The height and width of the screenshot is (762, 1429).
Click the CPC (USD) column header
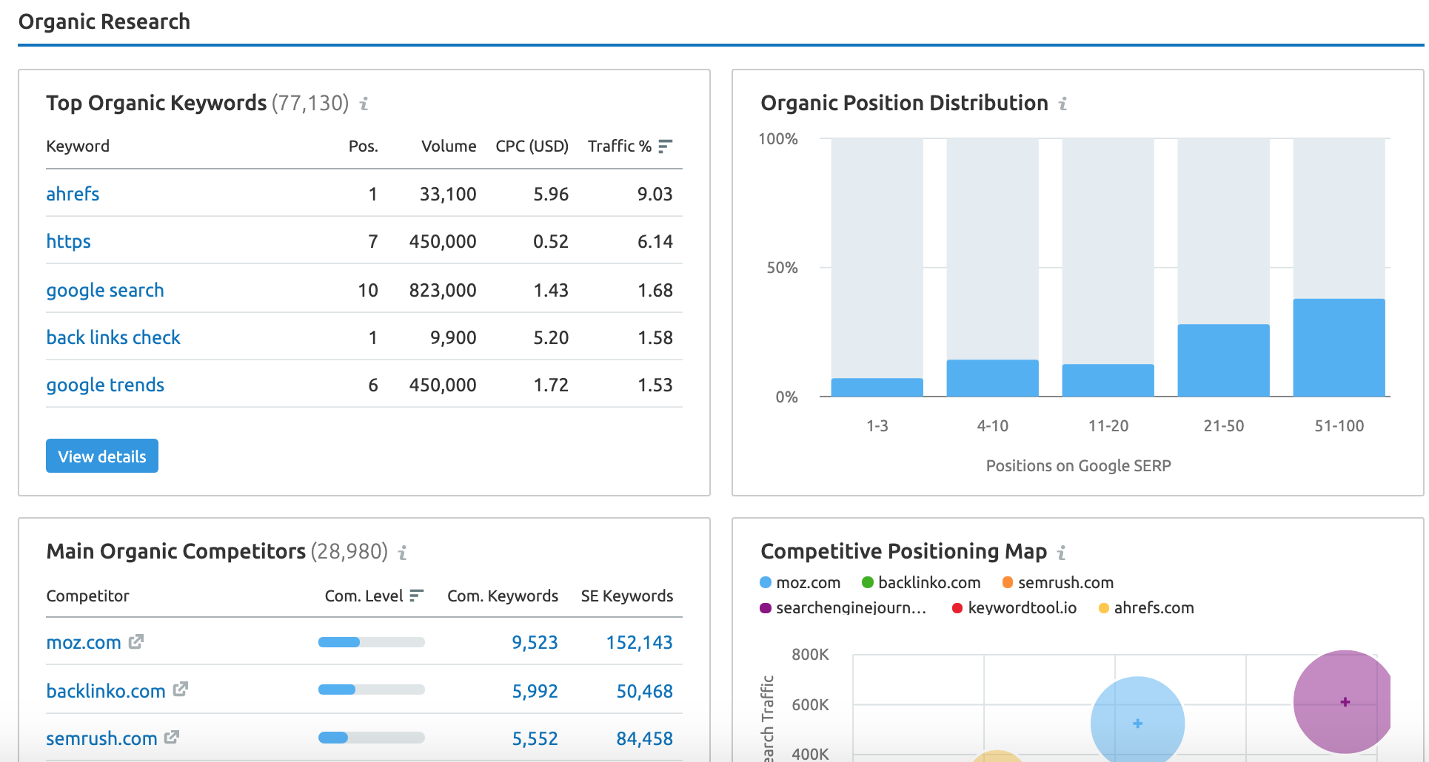532,146
